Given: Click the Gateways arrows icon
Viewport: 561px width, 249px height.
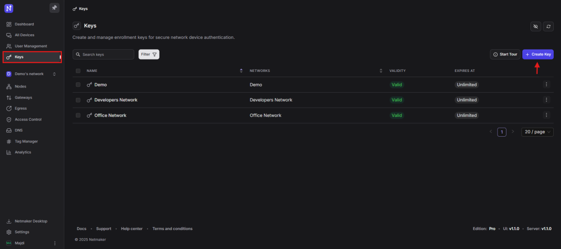Looking at the screenshot, I should (9, 98).
